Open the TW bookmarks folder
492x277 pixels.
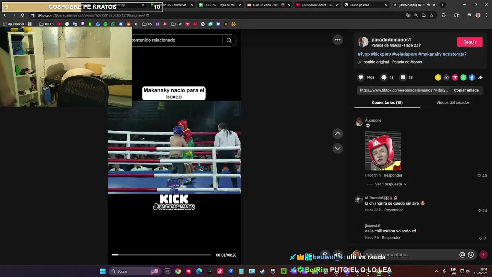point(176,24)
